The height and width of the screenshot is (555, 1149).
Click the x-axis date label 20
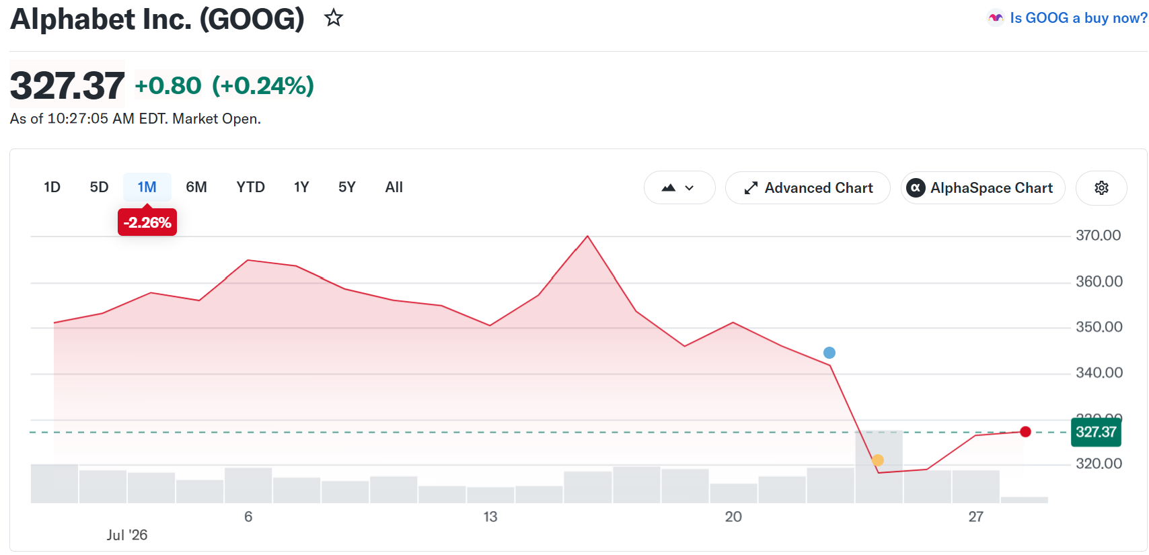733,517
